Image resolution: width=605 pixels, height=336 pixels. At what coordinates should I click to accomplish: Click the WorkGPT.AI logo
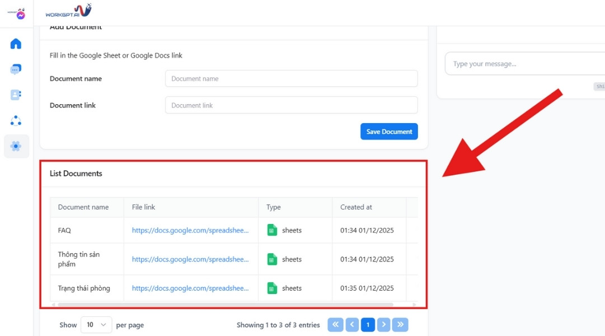tap(68, 11)
